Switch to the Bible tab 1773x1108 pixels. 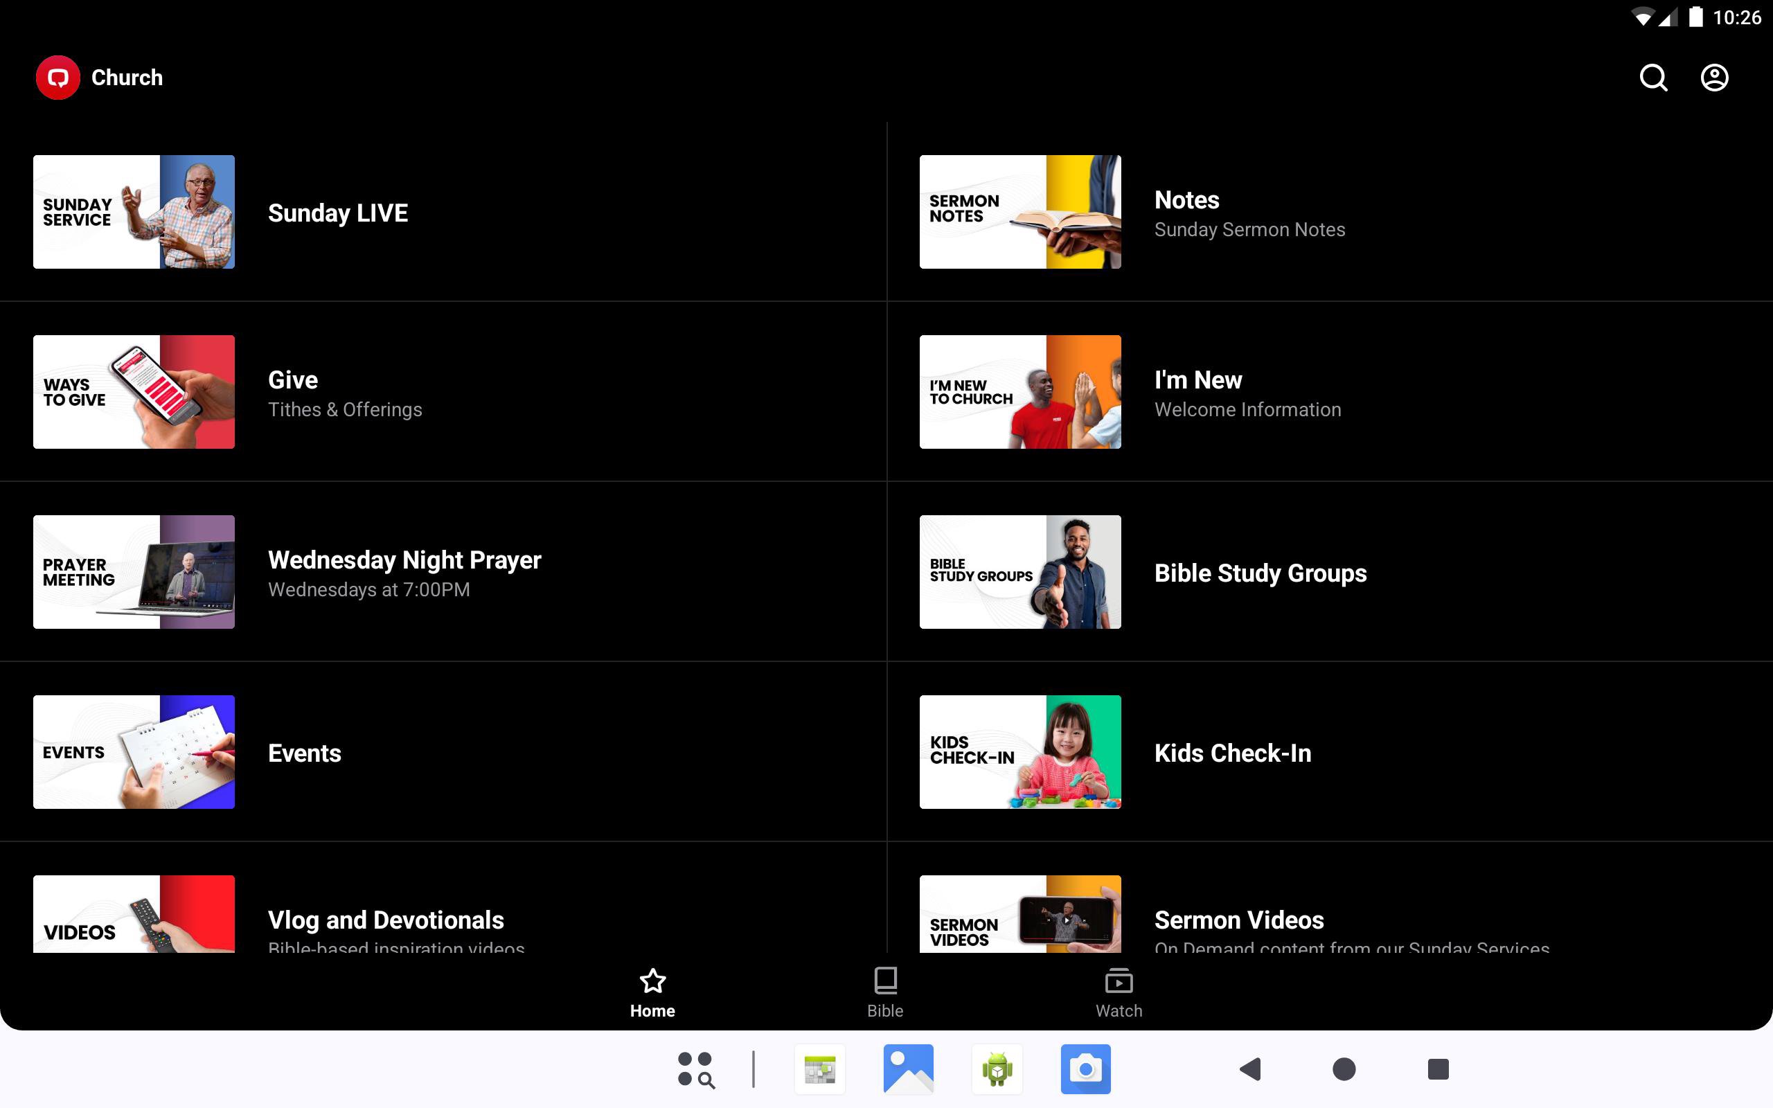885,992
